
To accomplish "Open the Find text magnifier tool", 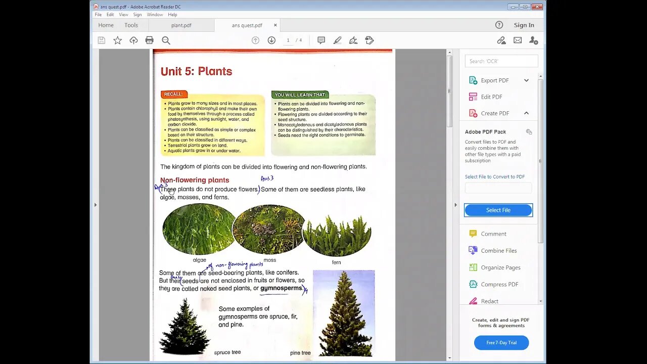I will click(166, 40).
